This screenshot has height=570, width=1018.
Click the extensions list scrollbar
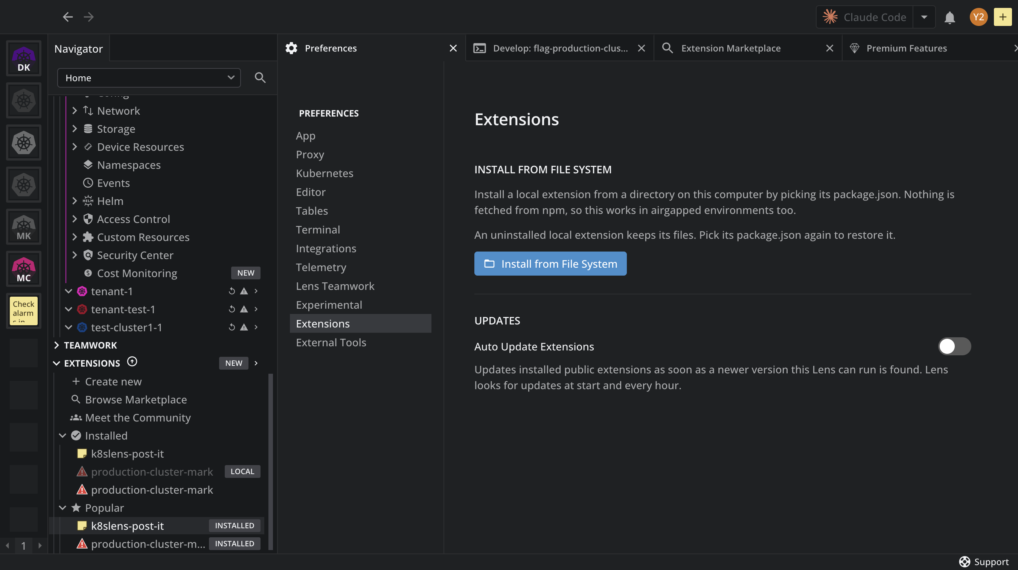coord(271,462)
